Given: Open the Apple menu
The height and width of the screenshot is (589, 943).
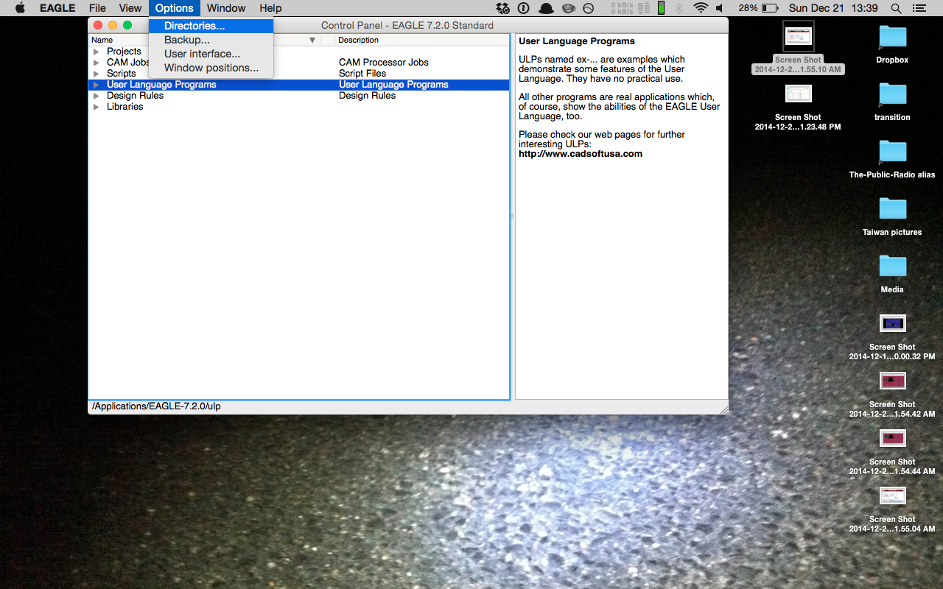Looking at the screenshot, I should [20, 8].
